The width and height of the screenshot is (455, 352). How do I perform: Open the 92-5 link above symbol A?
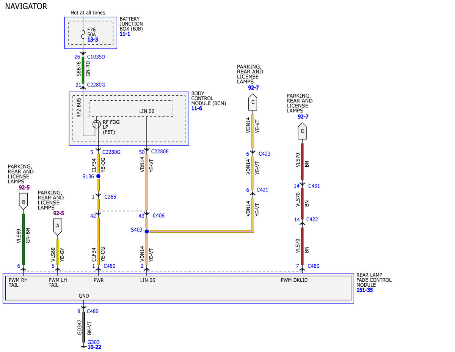(x=58, y=213)
